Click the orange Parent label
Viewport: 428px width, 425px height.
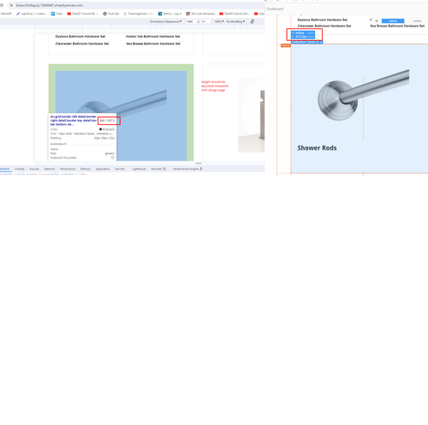tap(286, 45)
